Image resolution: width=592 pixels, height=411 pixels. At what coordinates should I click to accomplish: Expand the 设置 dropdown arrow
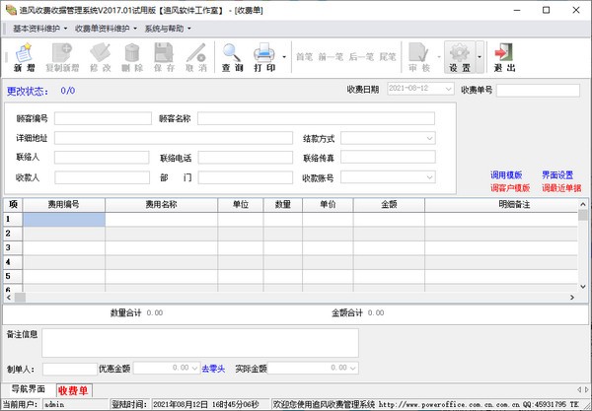point(480,57)
